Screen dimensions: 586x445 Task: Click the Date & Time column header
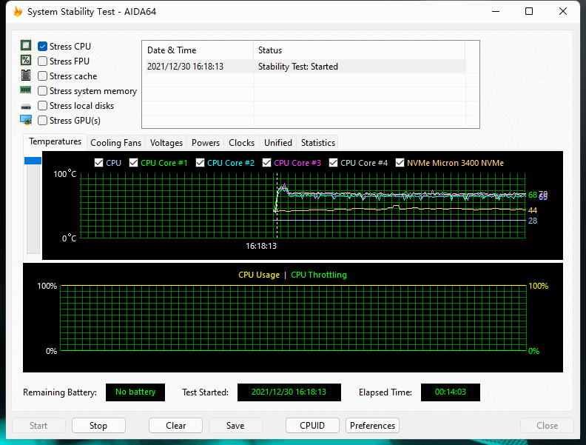[x=198, y=50]
